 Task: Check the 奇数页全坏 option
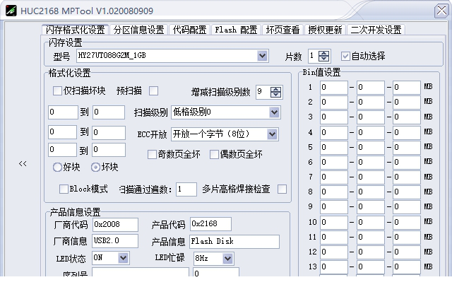pyautogui.click(x=152, y=154)
